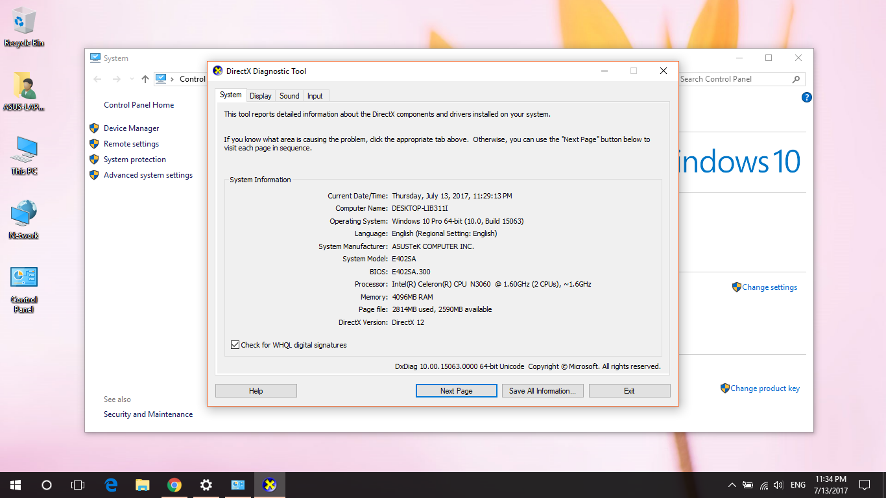Switch to the System tab
The image size is (886, 498).
pyautogui.click(x=230, y=95)
